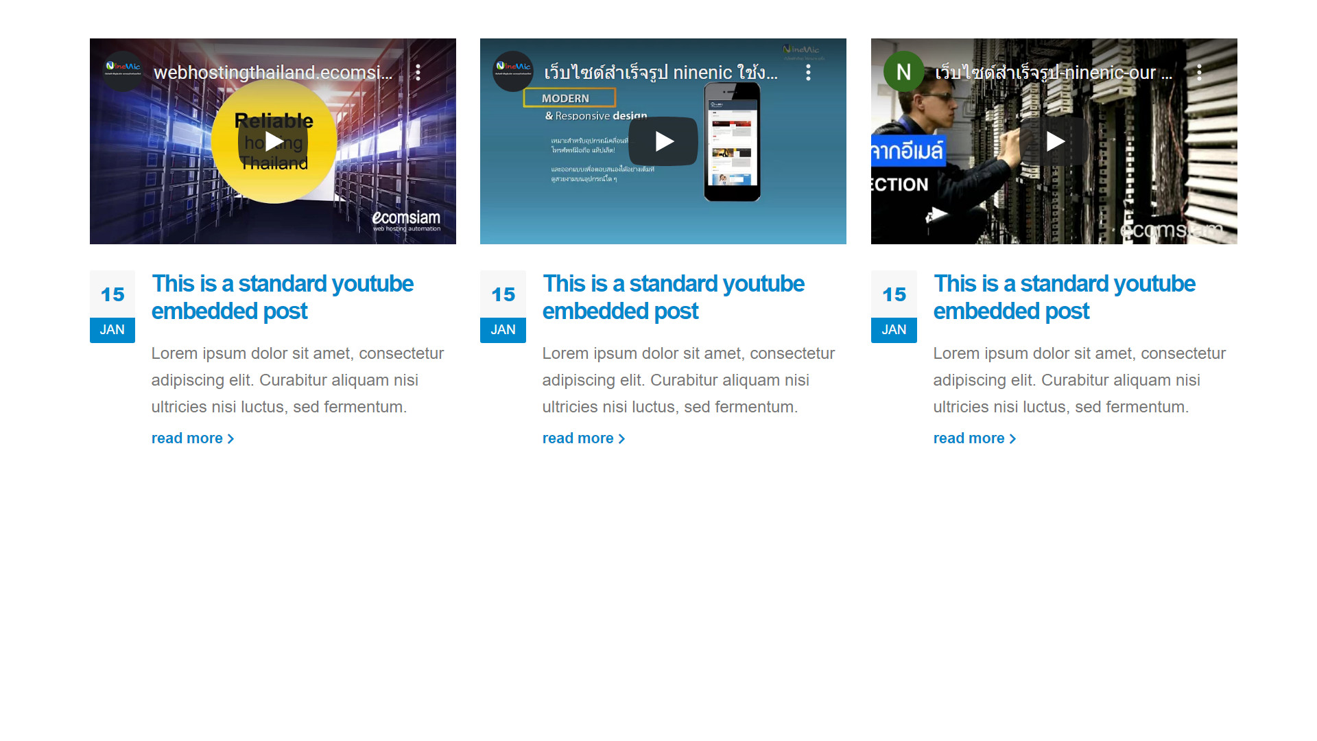The image size is (1317, 741).
Task: Click the Lorem ipsum excerpt of third post
Action: coord(1080,380)
